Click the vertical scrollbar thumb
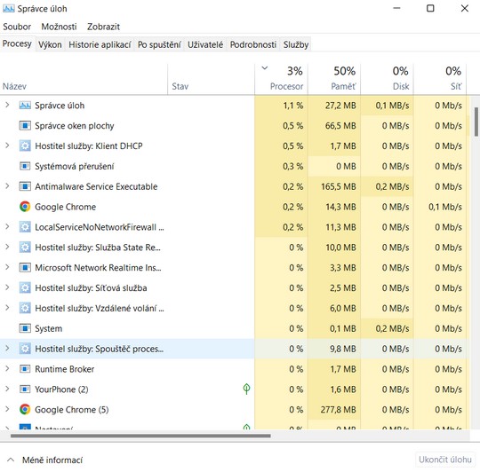Screen dimensions: 480x472 coord(476,122)
